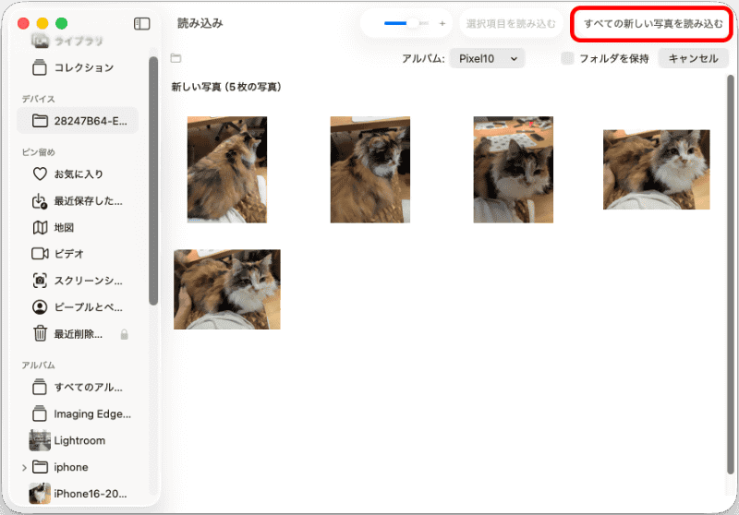This screenshot has width=739, height=515.
Task: Adjust the thumbnail zoom slider
Action: pos(406,23)
